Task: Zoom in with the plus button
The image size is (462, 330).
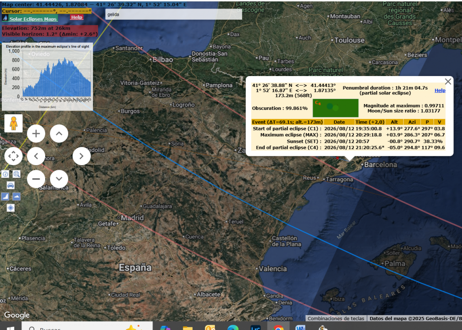Action: click(x=36, y=133)
